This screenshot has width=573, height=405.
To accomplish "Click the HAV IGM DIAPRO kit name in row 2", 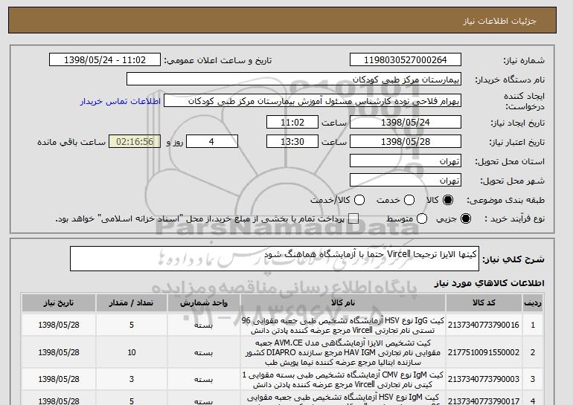I will [343, 352].
